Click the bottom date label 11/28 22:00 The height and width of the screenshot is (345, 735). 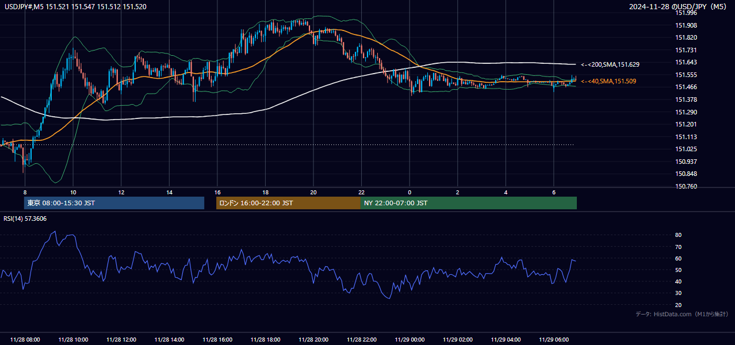point(362,340)
